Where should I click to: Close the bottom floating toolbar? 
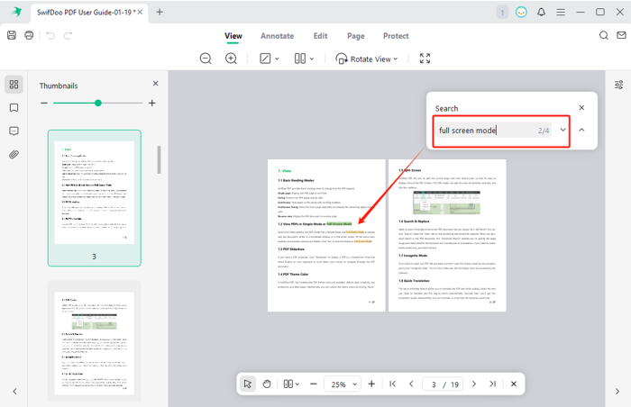[x=514, y=384]
